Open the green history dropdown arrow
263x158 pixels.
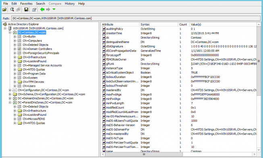(54, 9)
